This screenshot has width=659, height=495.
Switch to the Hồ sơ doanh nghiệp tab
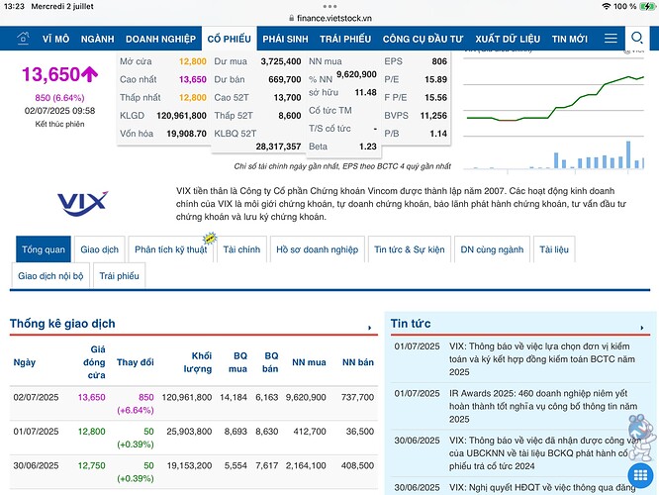tap(318, 249)
